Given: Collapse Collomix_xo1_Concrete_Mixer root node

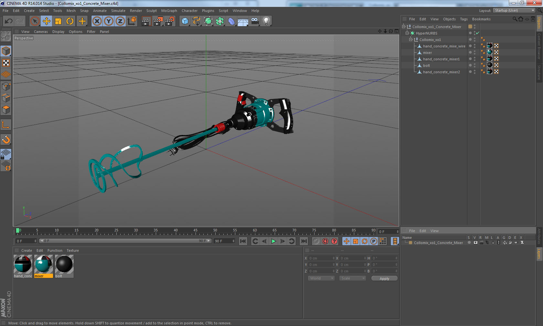Looking at the screenshot, I should (x=403, y=26).
